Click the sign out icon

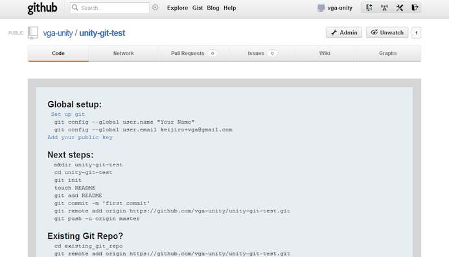click(415, 8)
